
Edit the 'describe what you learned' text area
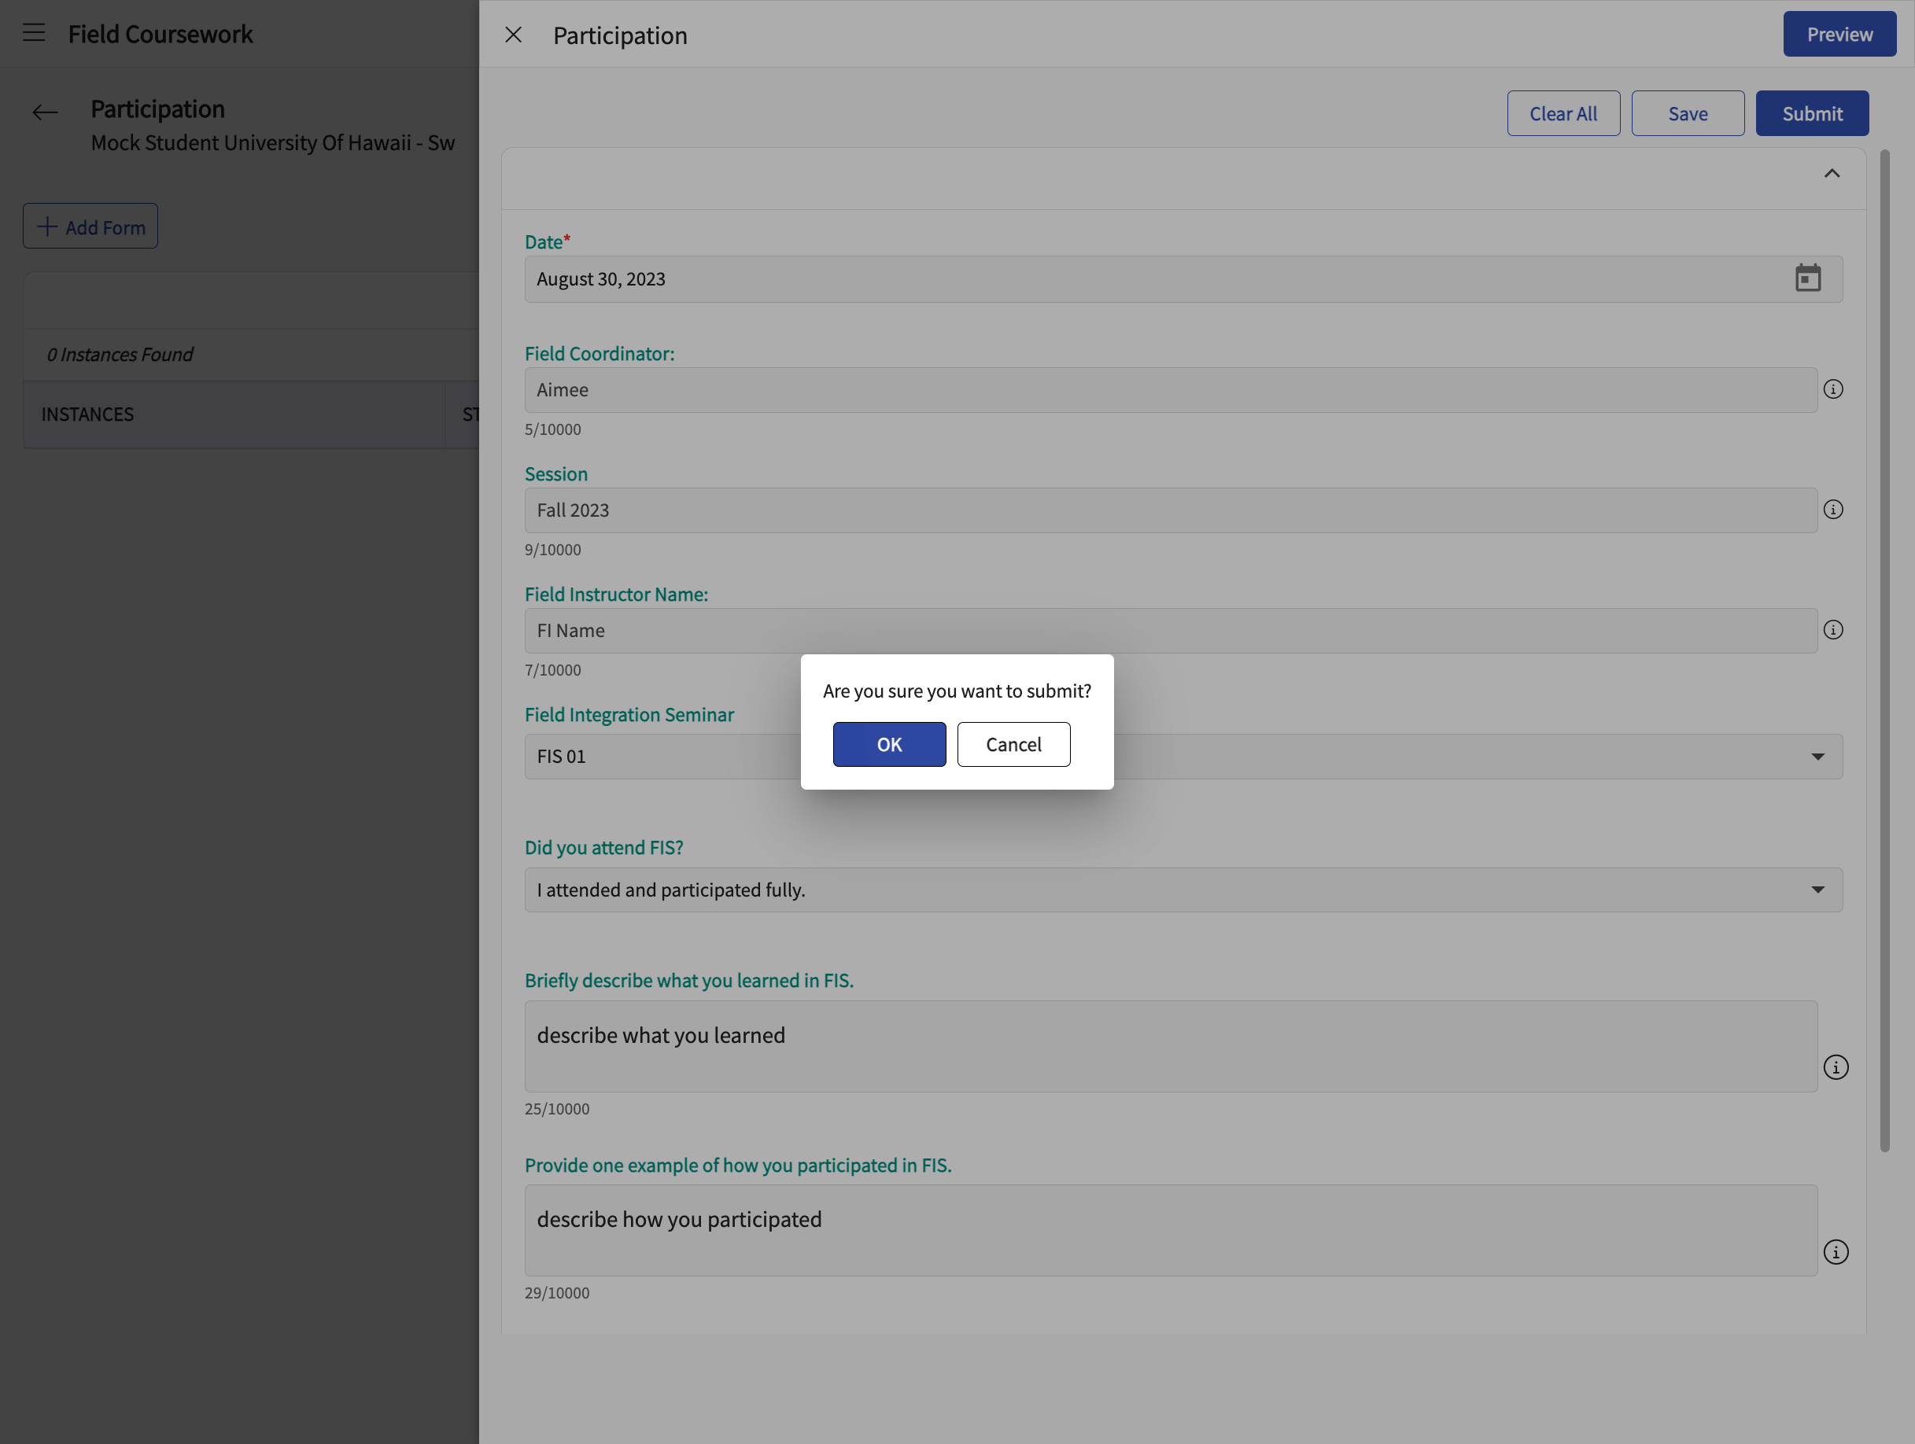click(x=1171, y=1046)
